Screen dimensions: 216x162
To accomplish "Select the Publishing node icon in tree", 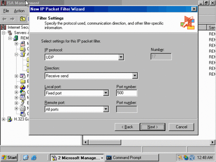I will [23, 76].
